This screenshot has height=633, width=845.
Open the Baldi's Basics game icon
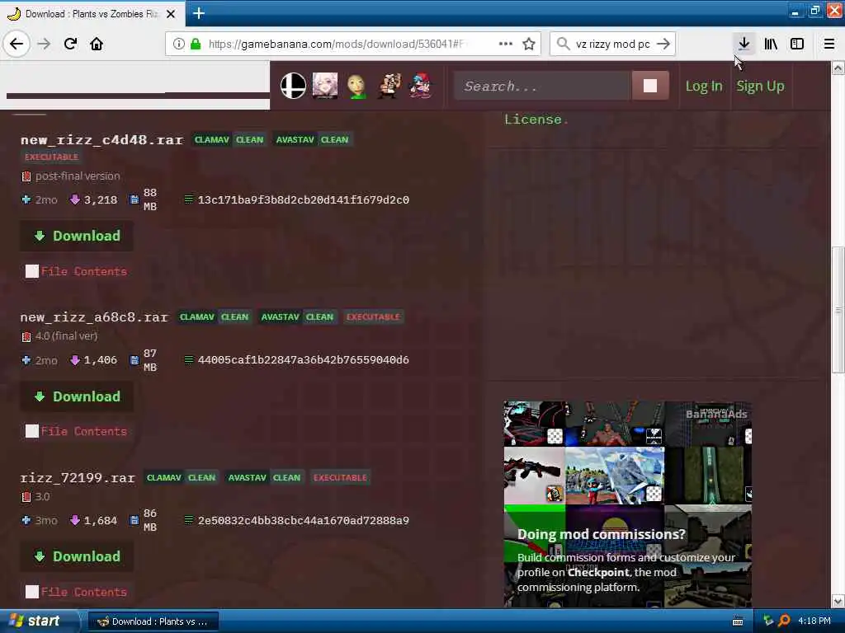click(356, 86)
